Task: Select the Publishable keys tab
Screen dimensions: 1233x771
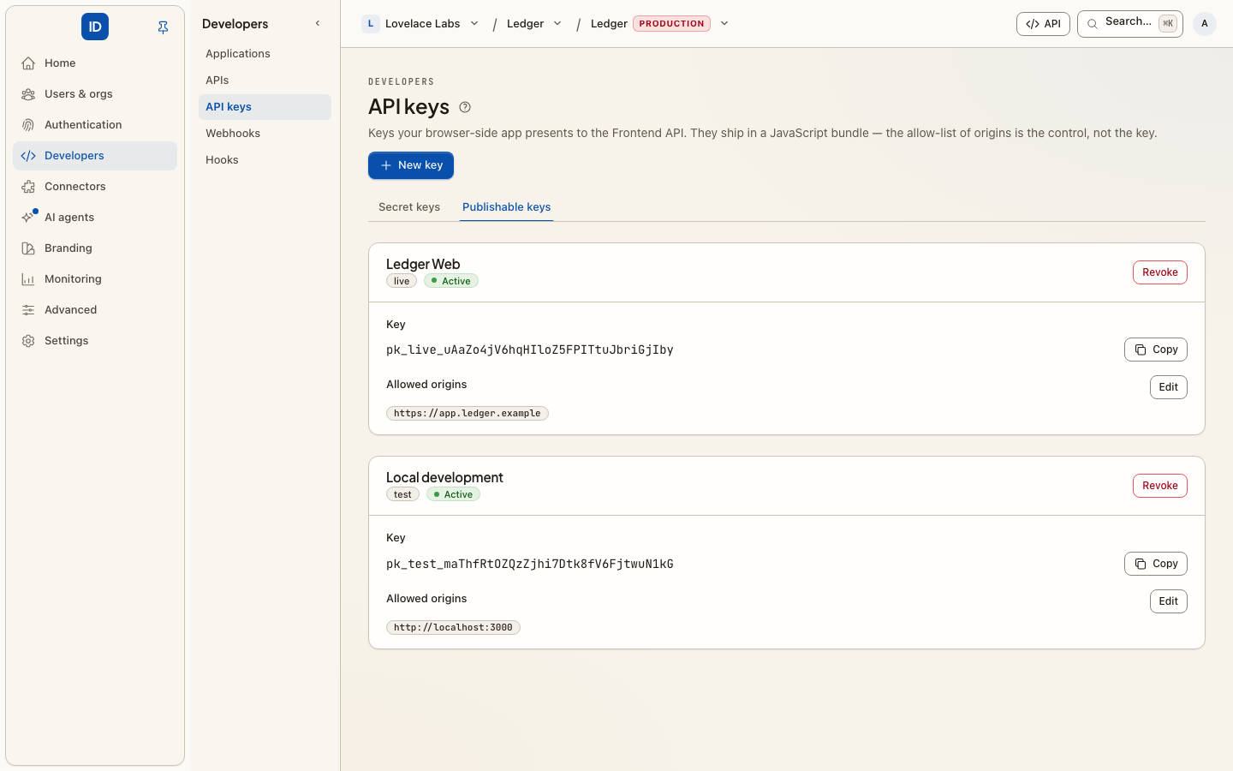Action: pos(506,207)
